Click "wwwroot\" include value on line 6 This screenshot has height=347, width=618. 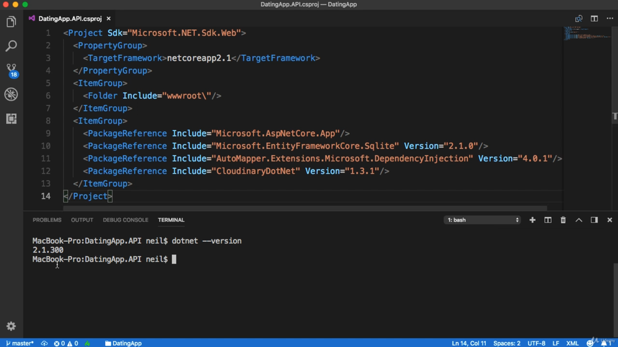187,96
